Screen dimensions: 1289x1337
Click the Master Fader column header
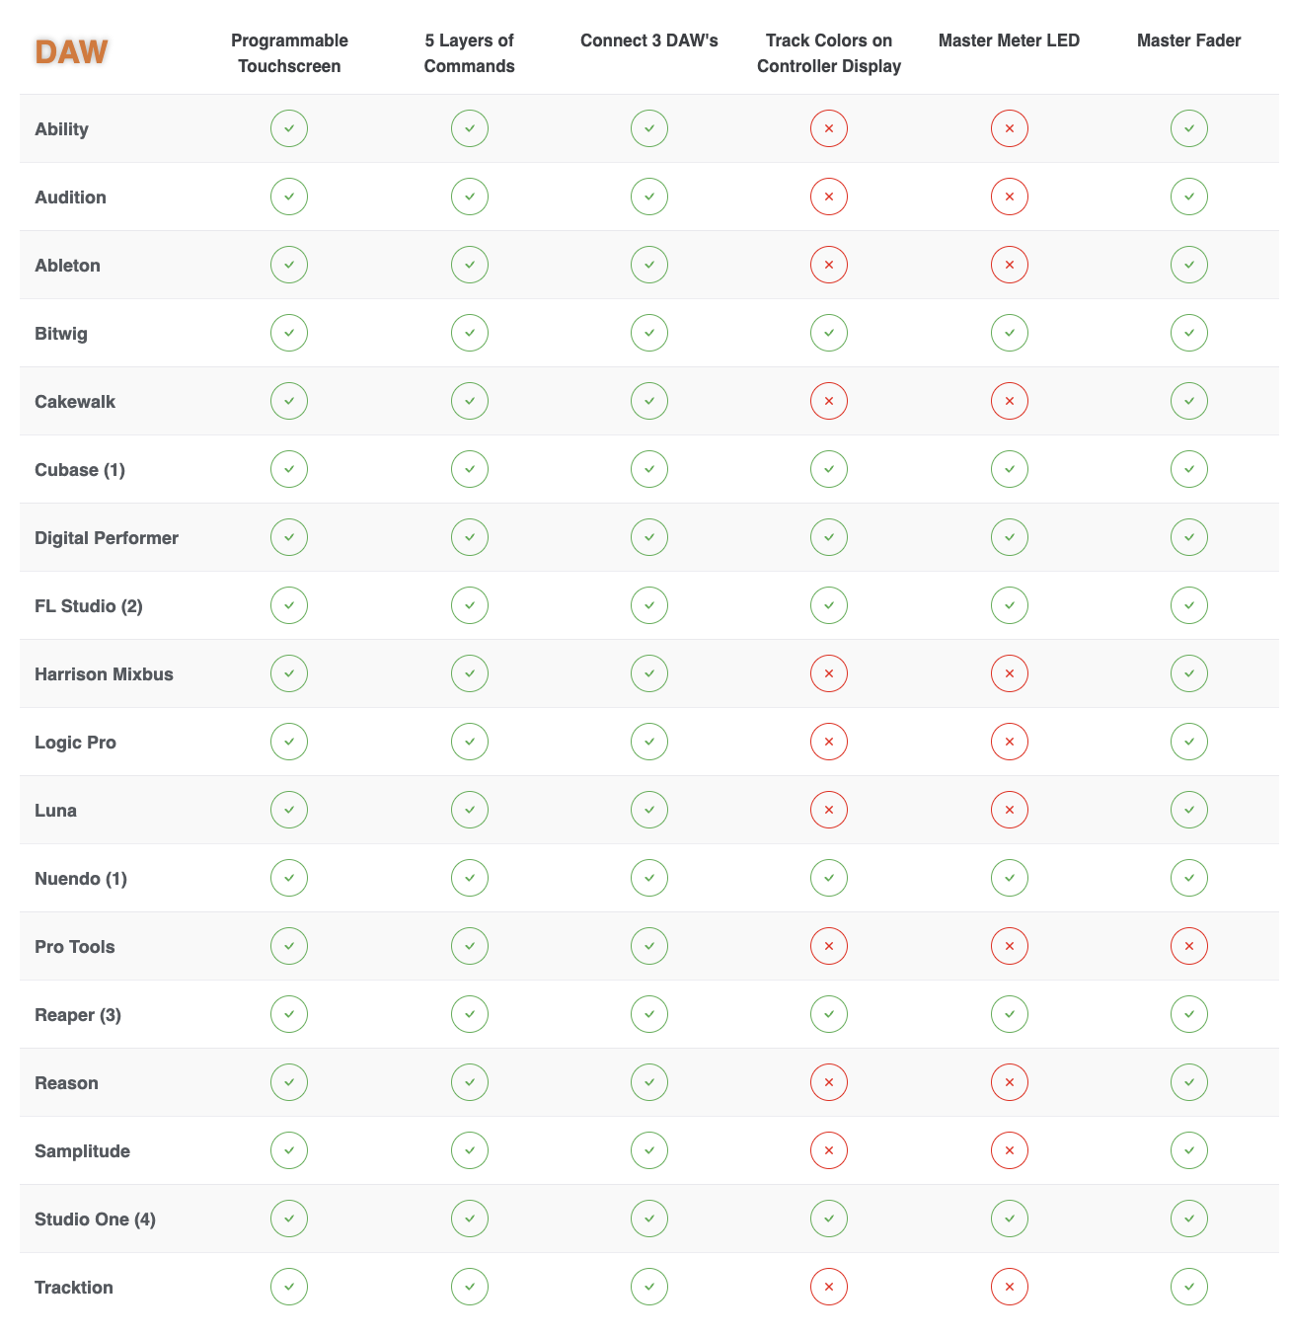[x=1188, y=40]
